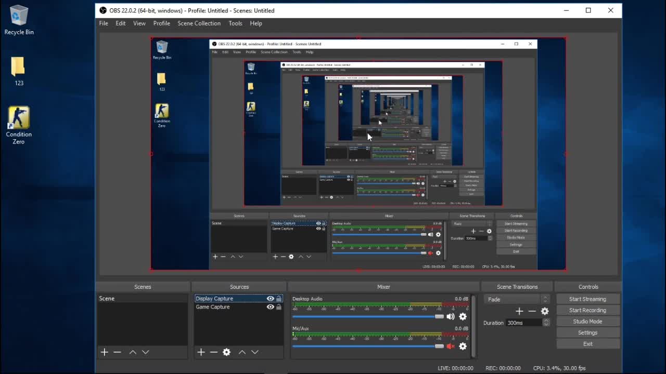Open source properties gear icon
Image resolution: width=666 pixels, height=374 pixels.
pos(226,352)
